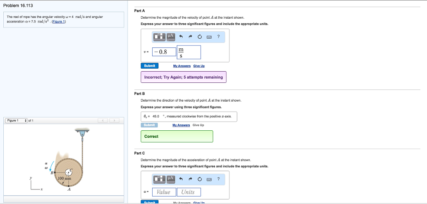Click the redo arrow in Part A
Image resolution: width=427 pixels, height=204 pixels.
(x=190, y=37)
